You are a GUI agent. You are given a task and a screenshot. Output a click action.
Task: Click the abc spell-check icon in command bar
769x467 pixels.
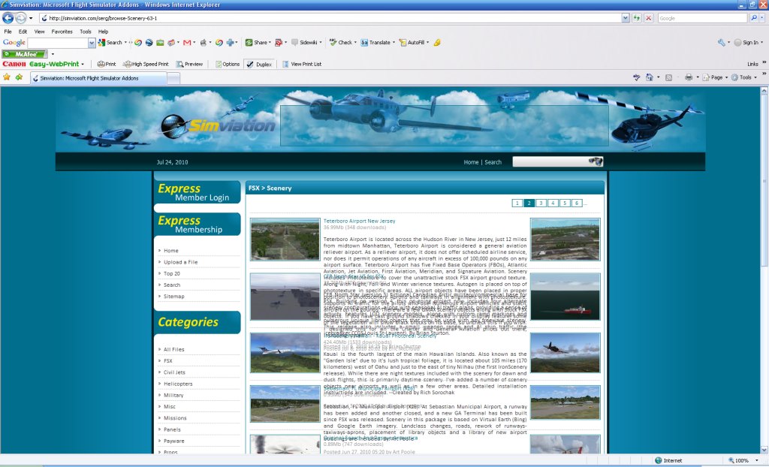click(x=637, y=77)
